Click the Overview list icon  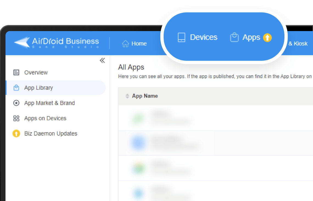16,72
